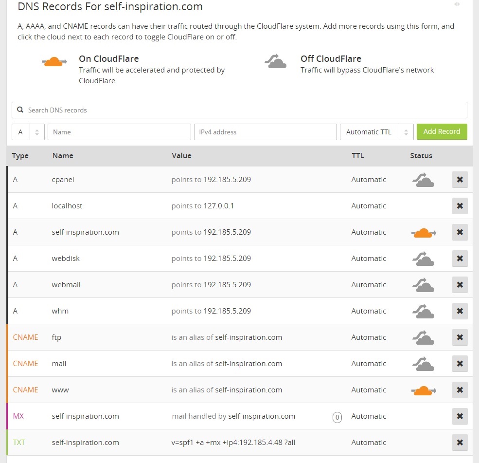This screenshot has height=463, width=479.
Task: Edit the whm record name
Action: point(60,311)
